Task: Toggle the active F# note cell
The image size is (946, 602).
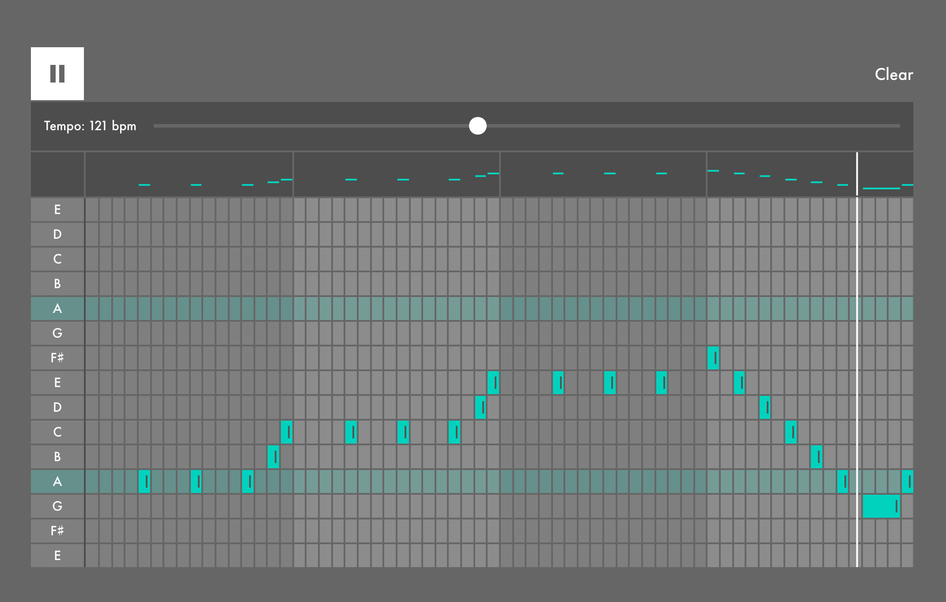Action: 713,358
